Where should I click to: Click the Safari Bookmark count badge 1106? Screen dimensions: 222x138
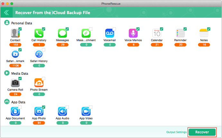pyautogui.click(x=15, y=65)
